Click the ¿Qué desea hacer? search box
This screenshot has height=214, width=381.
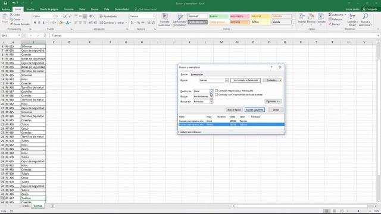pos(146,10)
